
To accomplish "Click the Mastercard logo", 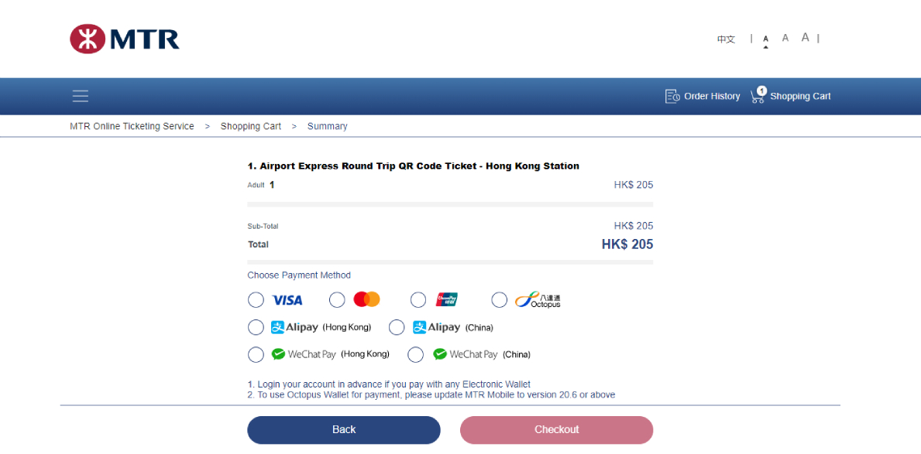I will 366,299.
